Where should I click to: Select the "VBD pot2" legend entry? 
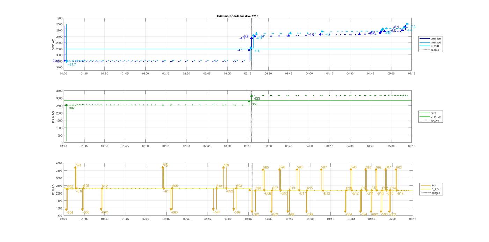(x=436, y=42)
